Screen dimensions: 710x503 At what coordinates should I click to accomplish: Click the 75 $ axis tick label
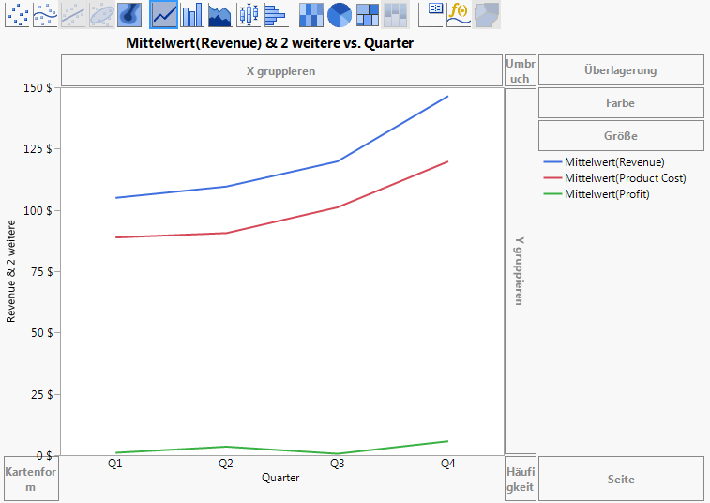coord(41,271)
